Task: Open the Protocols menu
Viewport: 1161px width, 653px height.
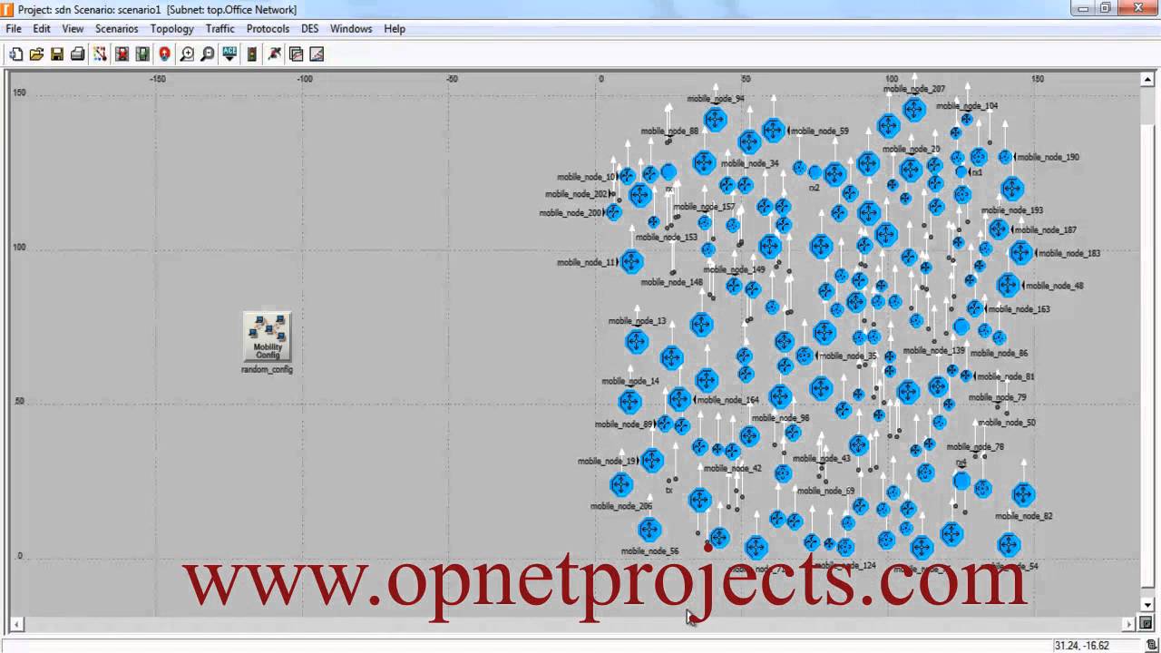Action: [268, 29]
